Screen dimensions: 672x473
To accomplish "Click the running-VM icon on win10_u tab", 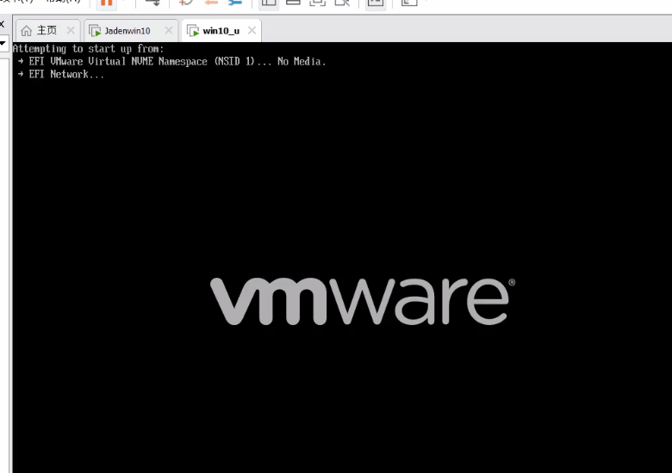I will click(x=193, y=31).
